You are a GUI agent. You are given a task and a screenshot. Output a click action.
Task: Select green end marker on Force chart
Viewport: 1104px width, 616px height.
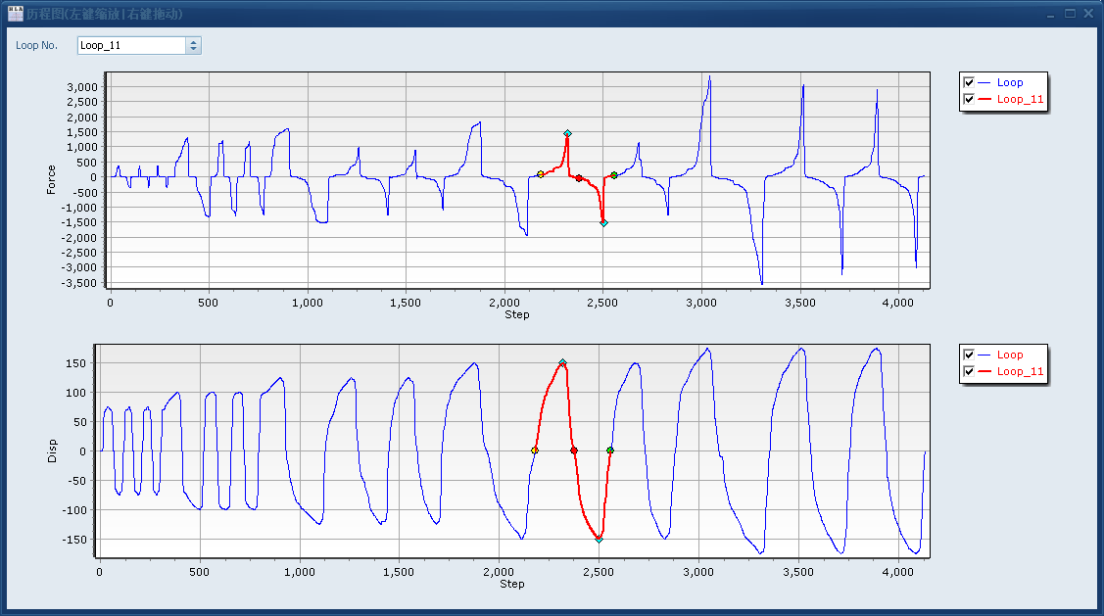coord(614,175)
